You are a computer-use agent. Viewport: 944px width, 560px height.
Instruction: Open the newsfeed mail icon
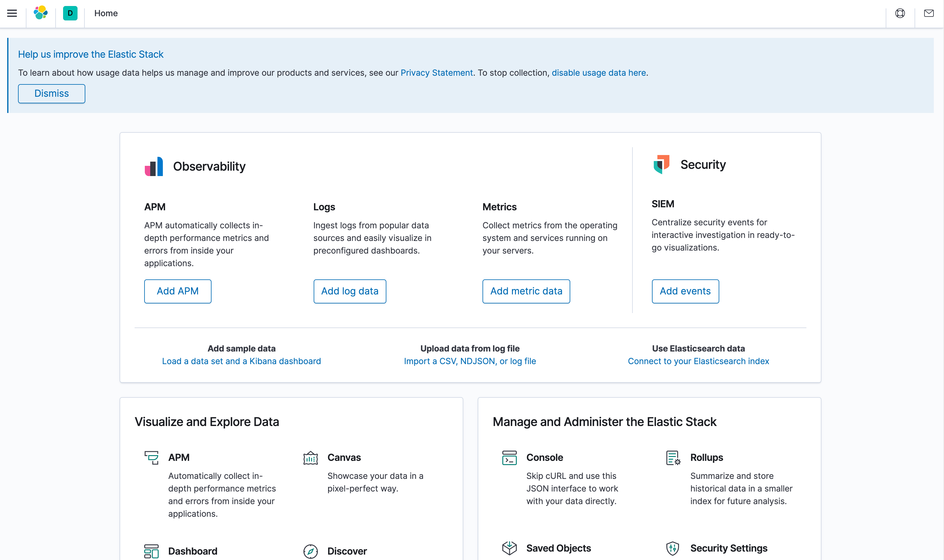pyautogui.click(x=929, y=14)
